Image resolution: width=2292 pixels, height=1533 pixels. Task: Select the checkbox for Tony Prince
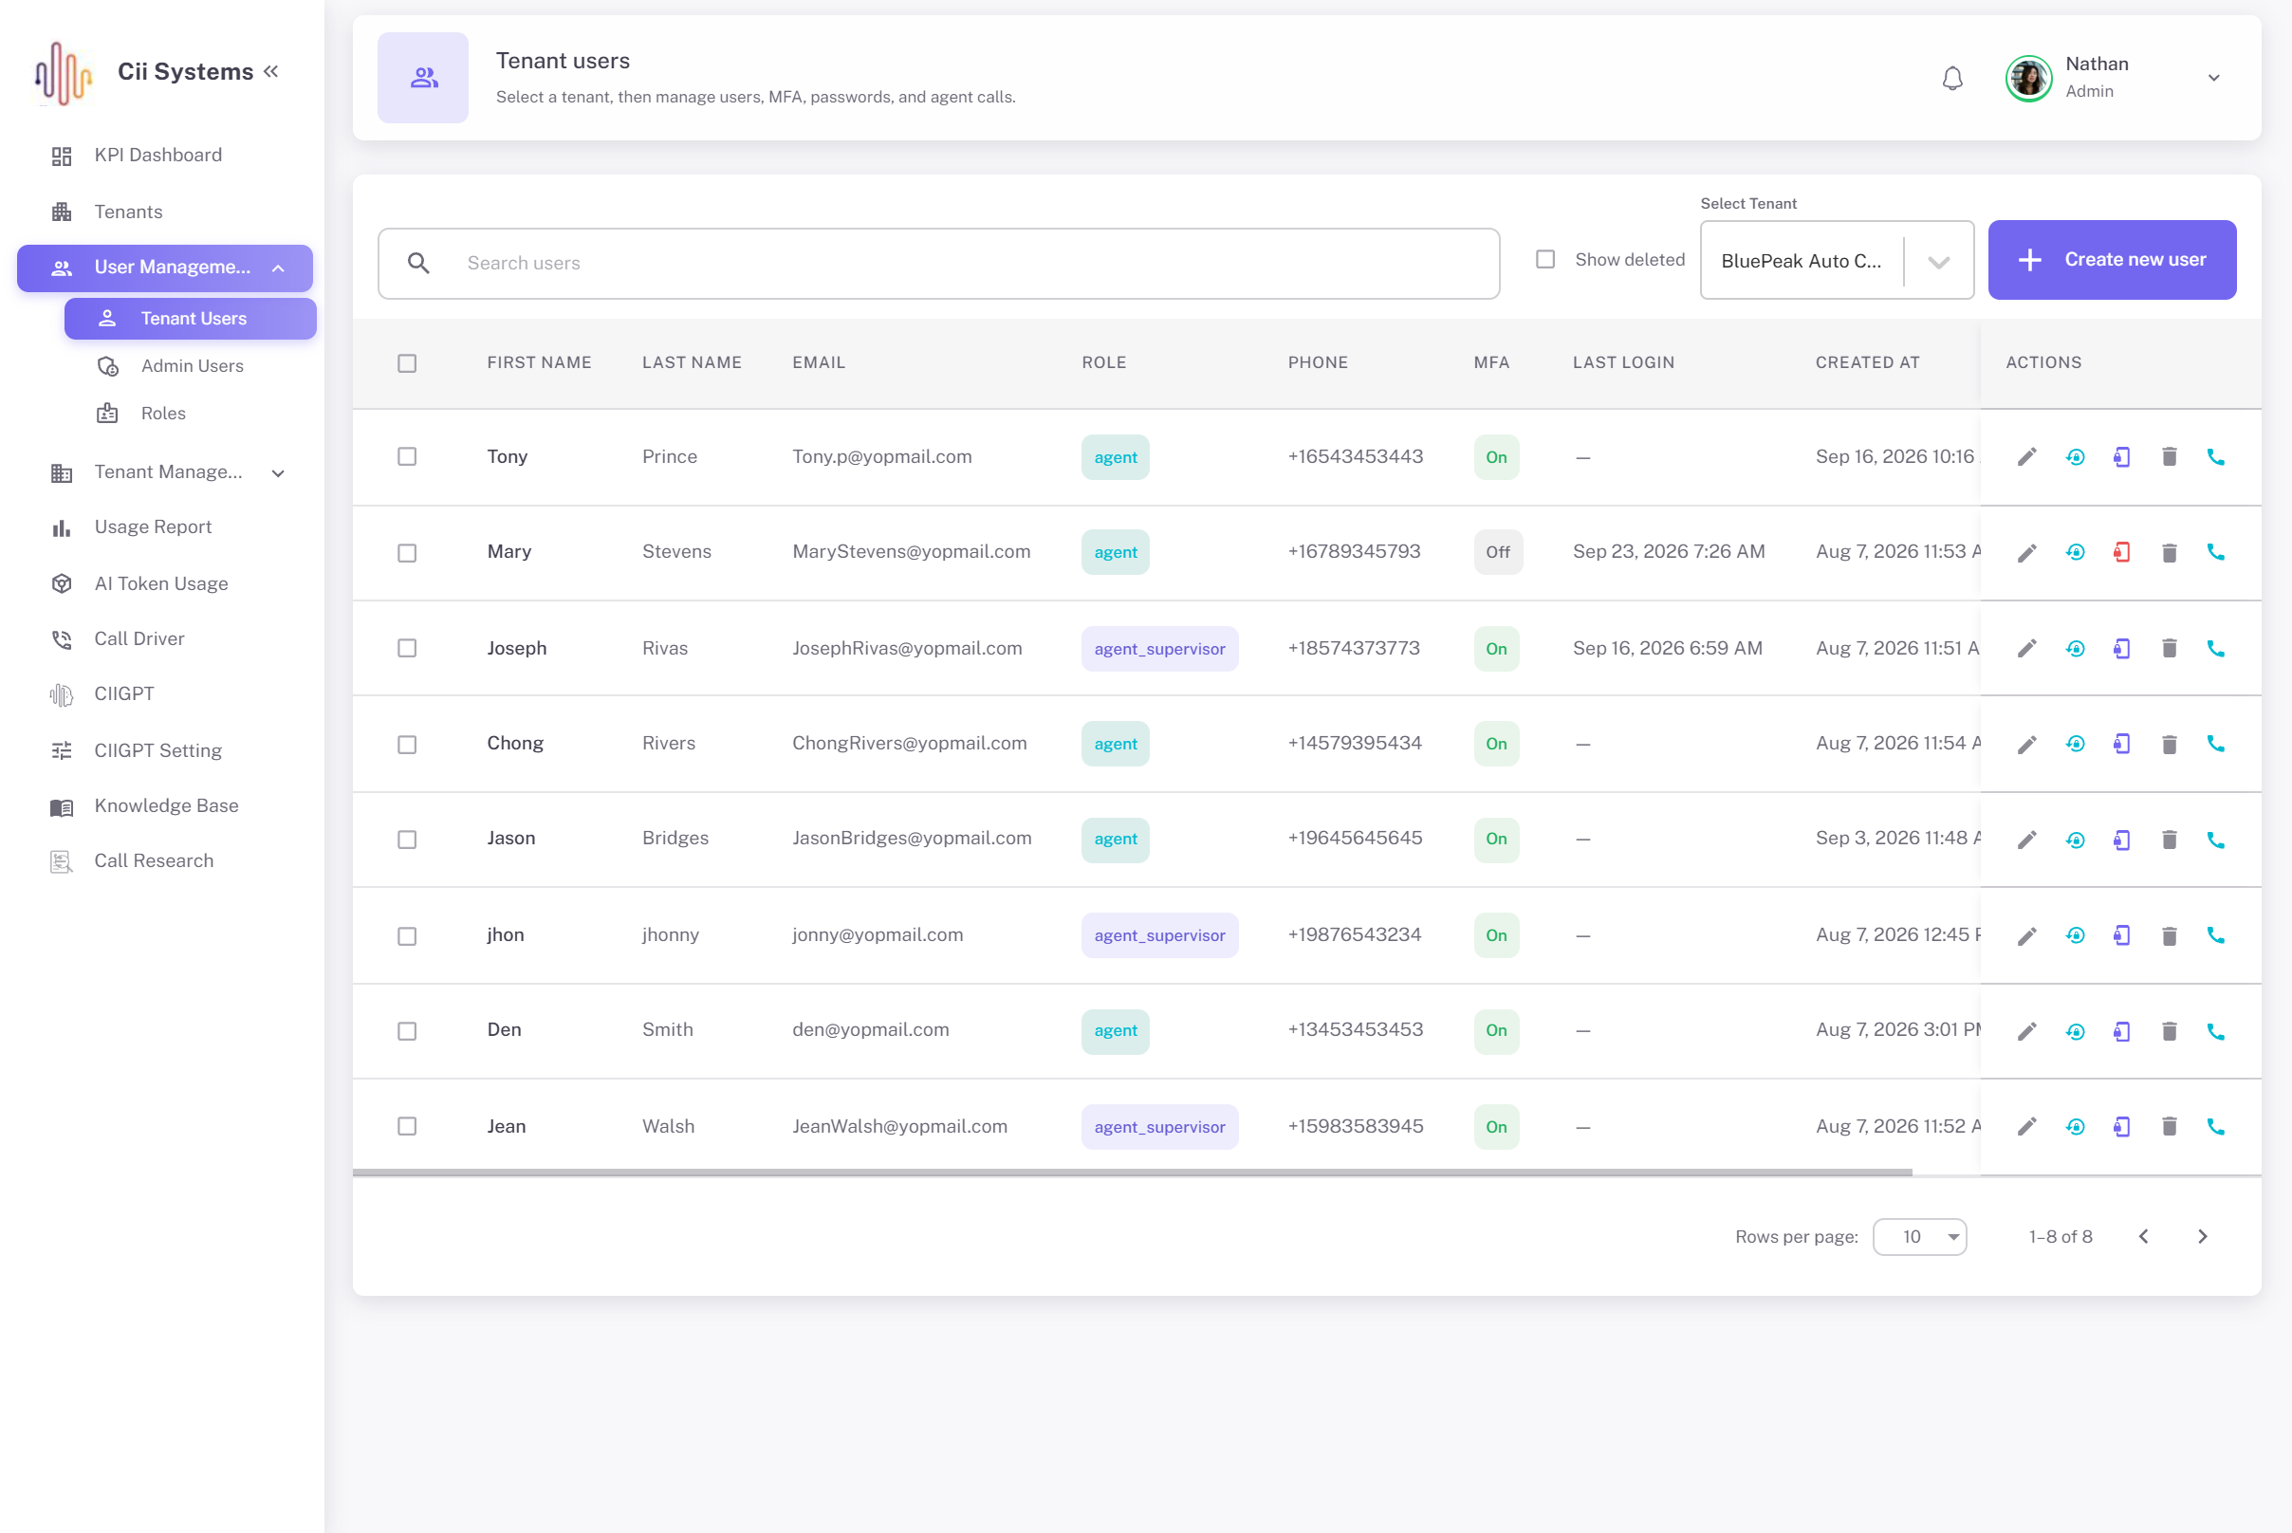point(407,456)
